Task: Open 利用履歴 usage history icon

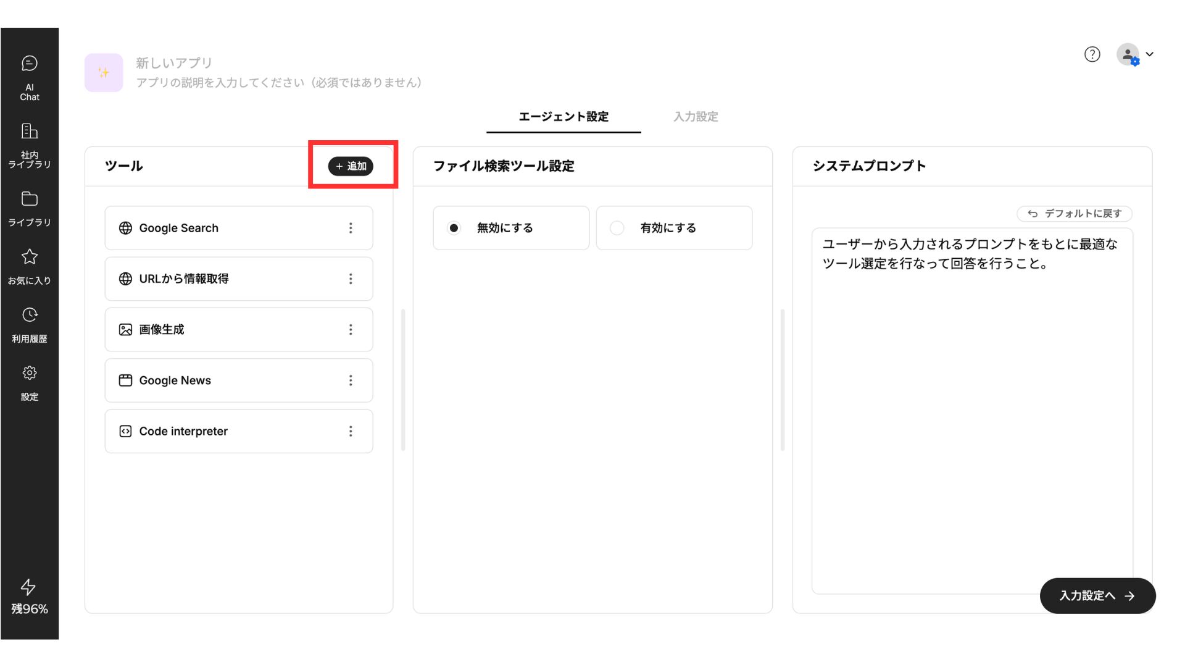Action: (29, 315)
